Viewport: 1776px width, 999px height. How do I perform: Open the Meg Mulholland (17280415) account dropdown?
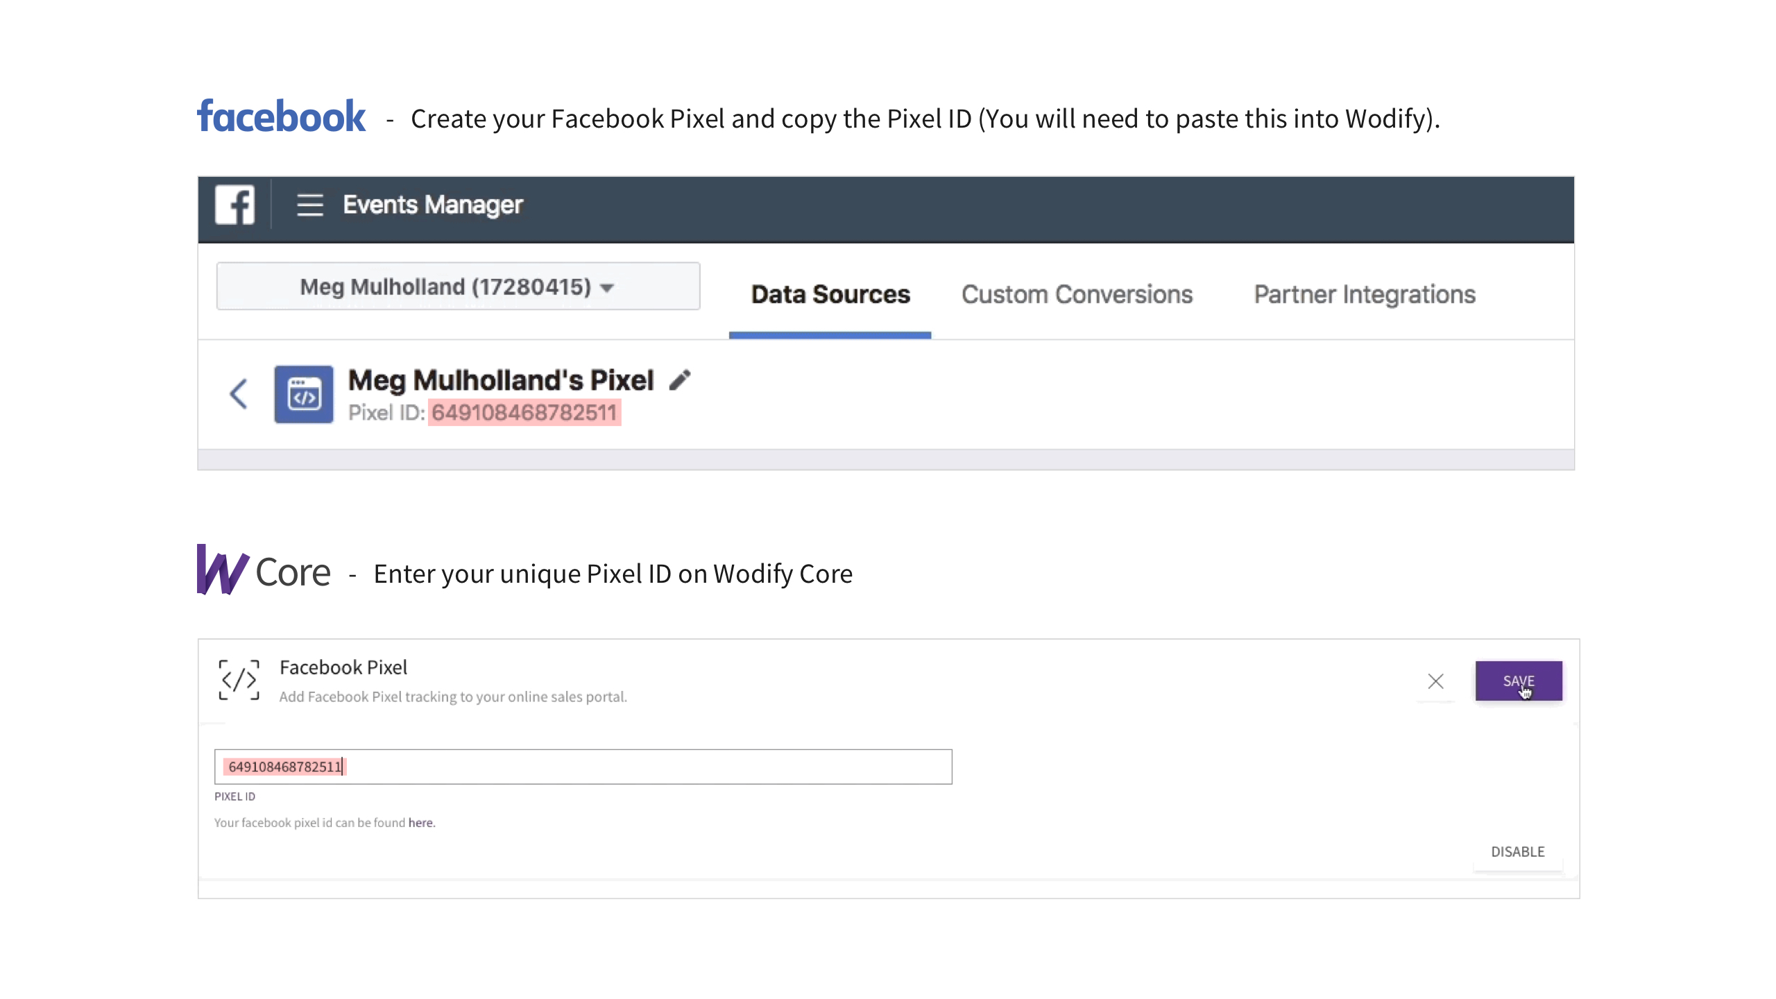coord(458,287)
